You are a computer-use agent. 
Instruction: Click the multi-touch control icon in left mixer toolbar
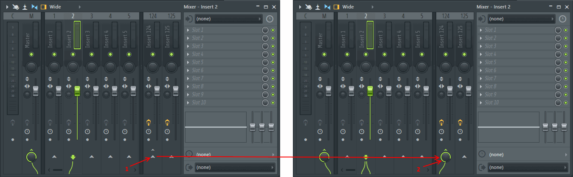(15, 7)
